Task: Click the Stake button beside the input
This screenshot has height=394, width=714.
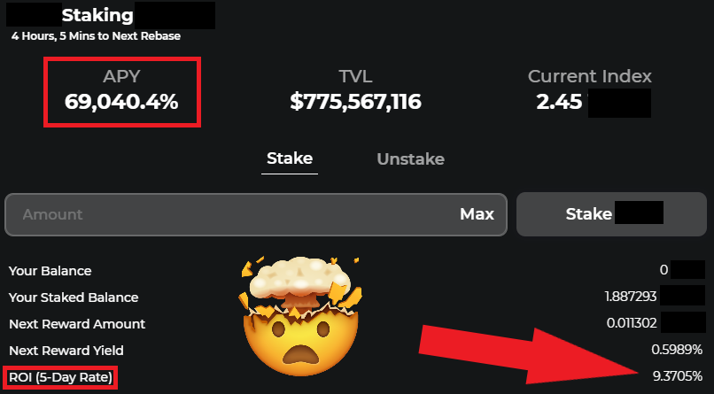Action: pyautogui.click(x=611, y=214)
